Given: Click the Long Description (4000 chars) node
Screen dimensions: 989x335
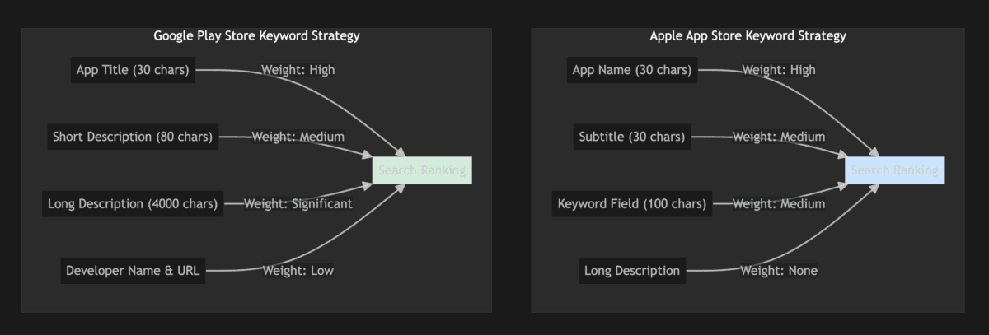Looking at the screenshot, I should pyautogui.click(x=133, y=203).
